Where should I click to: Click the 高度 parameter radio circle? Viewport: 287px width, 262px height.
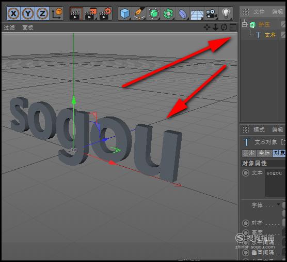click(246, 232)
